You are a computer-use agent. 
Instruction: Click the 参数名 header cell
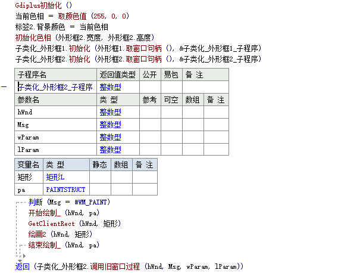pyautogui.click(x=55, y=100)
